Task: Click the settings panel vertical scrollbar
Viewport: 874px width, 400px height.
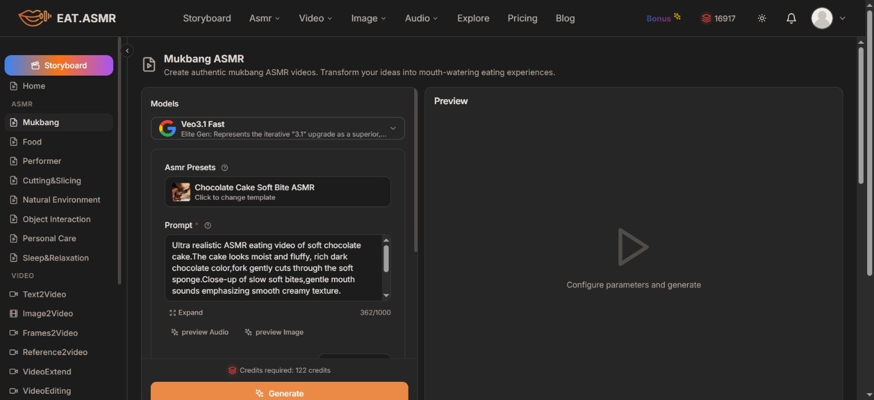Action: (x=416, y=171)
